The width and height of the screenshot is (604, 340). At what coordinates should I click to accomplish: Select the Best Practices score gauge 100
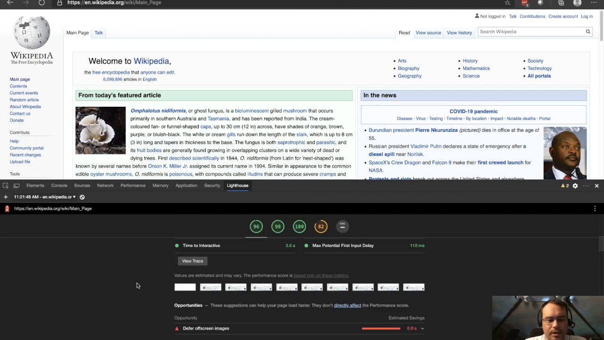(x=299, y=227)
